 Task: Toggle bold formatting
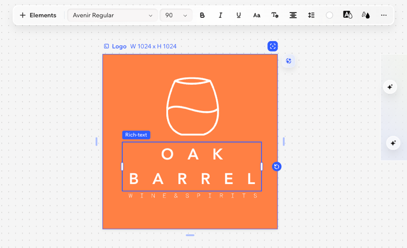click(202, 15)
